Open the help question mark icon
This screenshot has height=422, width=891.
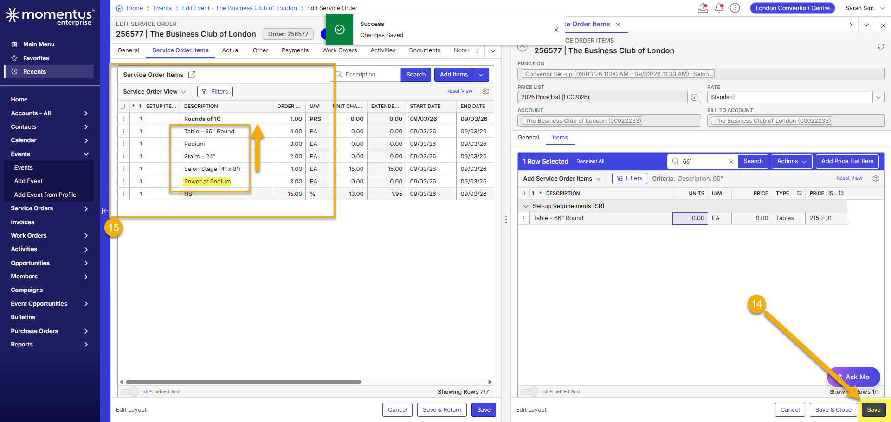click(735, 8)
